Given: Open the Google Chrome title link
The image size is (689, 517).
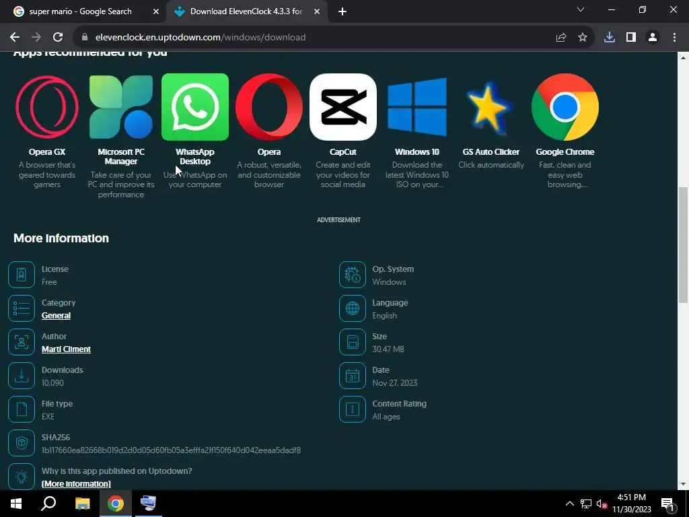Looking at the screenshot, I should pos(565,151).
